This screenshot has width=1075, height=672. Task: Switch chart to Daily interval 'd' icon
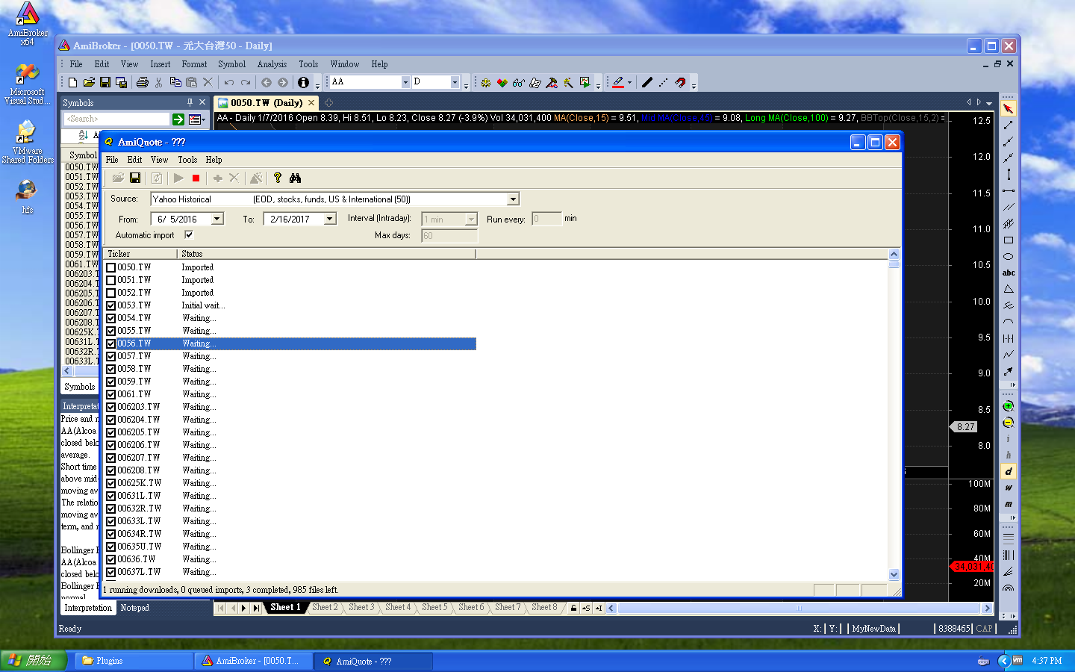[1009, 471]
